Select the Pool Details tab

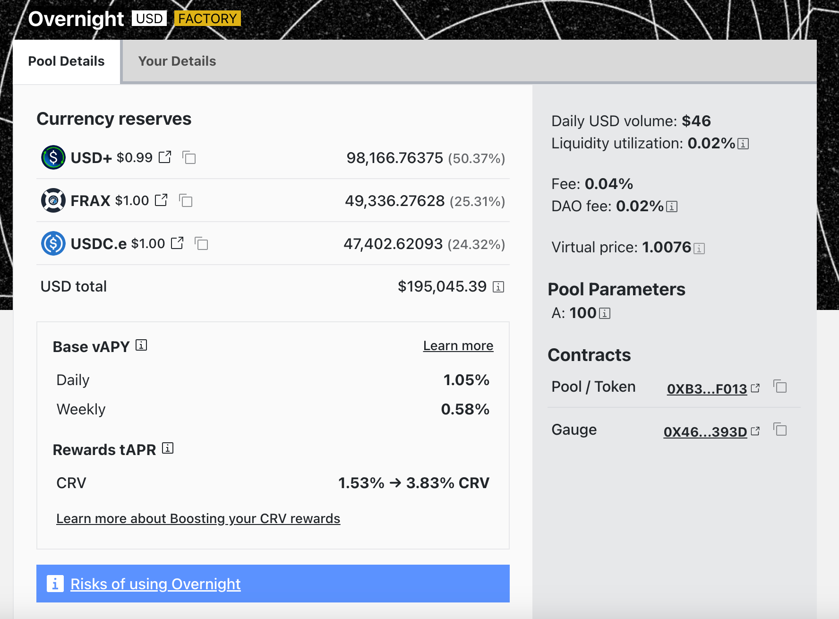coord(66,61)
